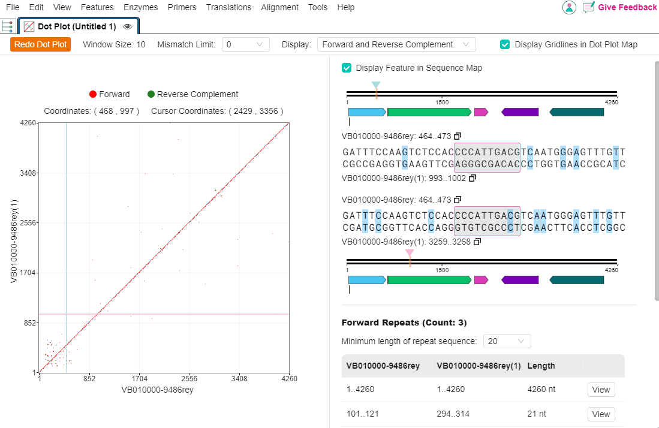Screen dimensions: 659x428
Task: Open the project tree panel icon
Action: click(x=7, y=26)
